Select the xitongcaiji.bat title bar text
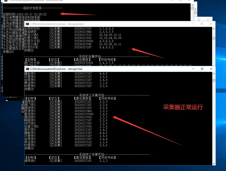Image resolution: width=226 pixels, height=171 pixels. (57, 24)
